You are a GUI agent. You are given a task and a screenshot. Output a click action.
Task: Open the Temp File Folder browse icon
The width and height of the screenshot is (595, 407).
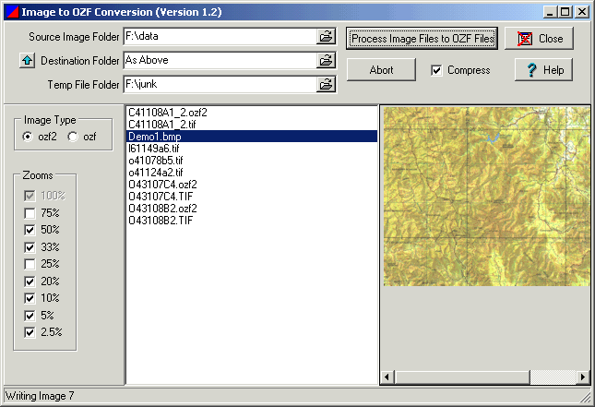(x=326, y=85)
